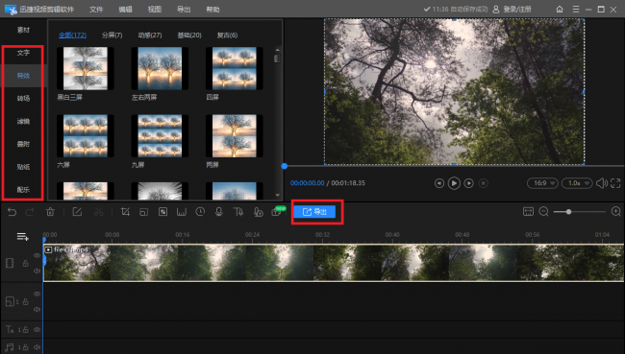
Task: Zoom out the timeline with minus magnifier
Action: (x=543, y=212)
